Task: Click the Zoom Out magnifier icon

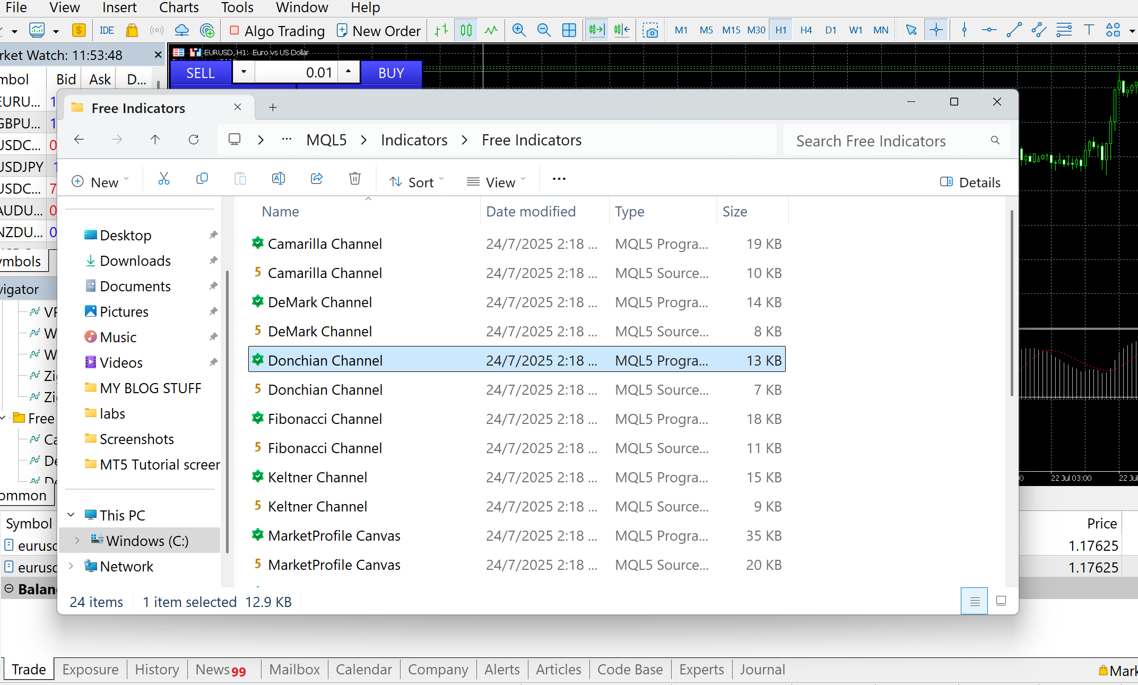Action: 543,30
